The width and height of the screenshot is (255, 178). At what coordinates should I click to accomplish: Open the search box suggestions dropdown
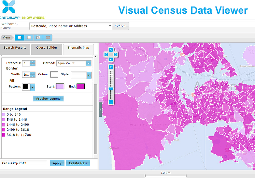pos(110,26)
